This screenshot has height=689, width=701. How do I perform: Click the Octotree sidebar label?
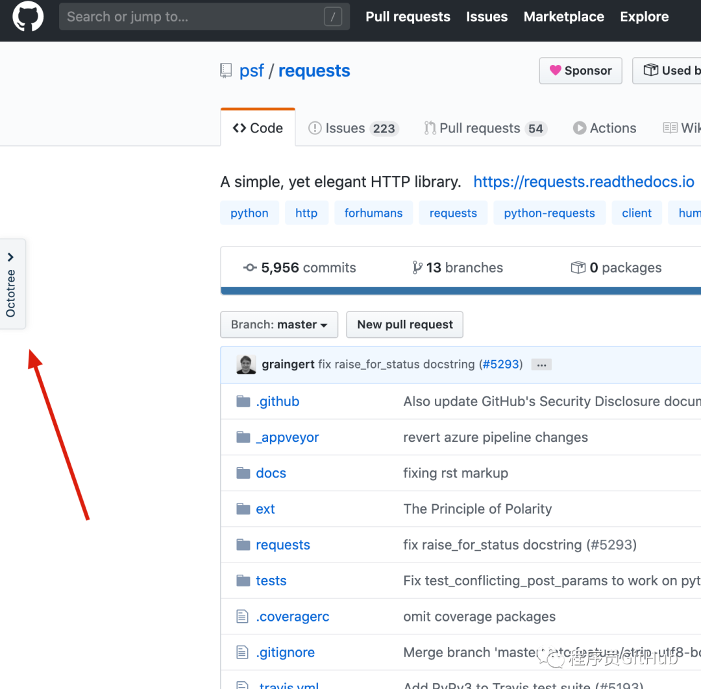[x=11, y=293]
